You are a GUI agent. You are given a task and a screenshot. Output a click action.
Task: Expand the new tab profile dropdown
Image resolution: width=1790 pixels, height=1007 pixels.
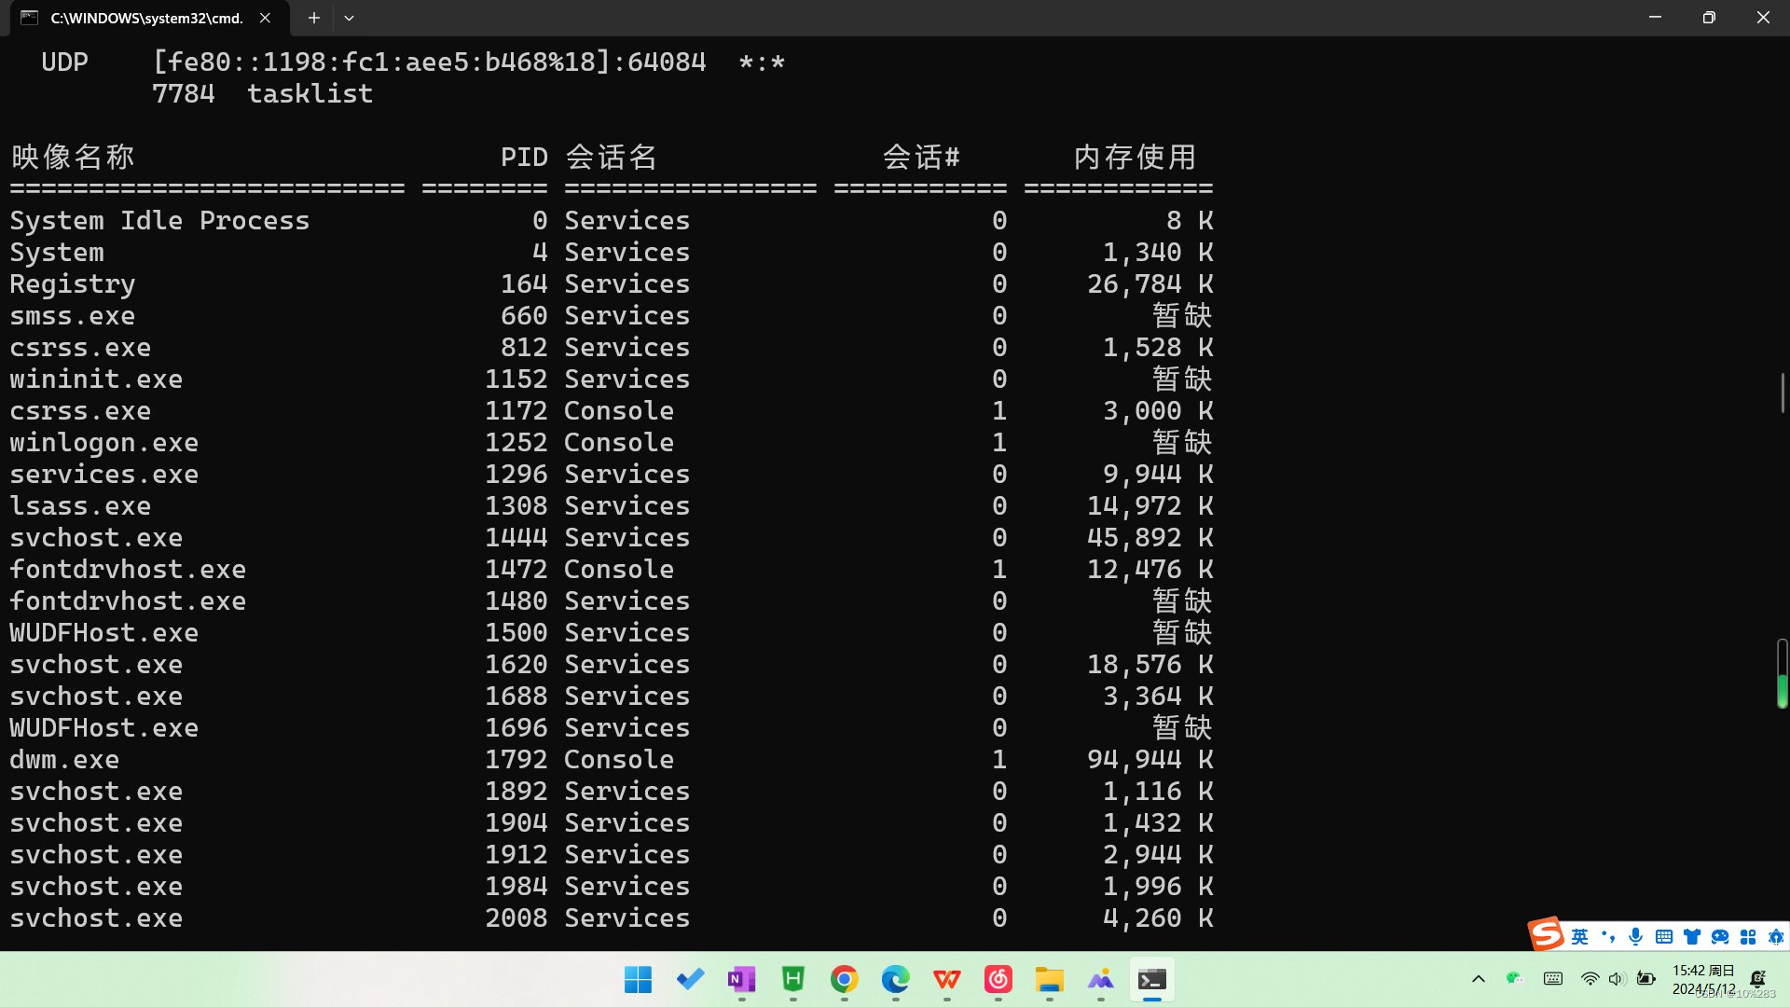[349, 18]
